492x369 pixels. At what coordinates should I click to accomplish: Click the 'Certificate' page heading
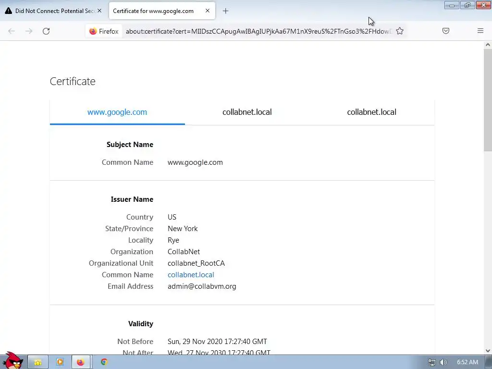(x=73, y=81)
